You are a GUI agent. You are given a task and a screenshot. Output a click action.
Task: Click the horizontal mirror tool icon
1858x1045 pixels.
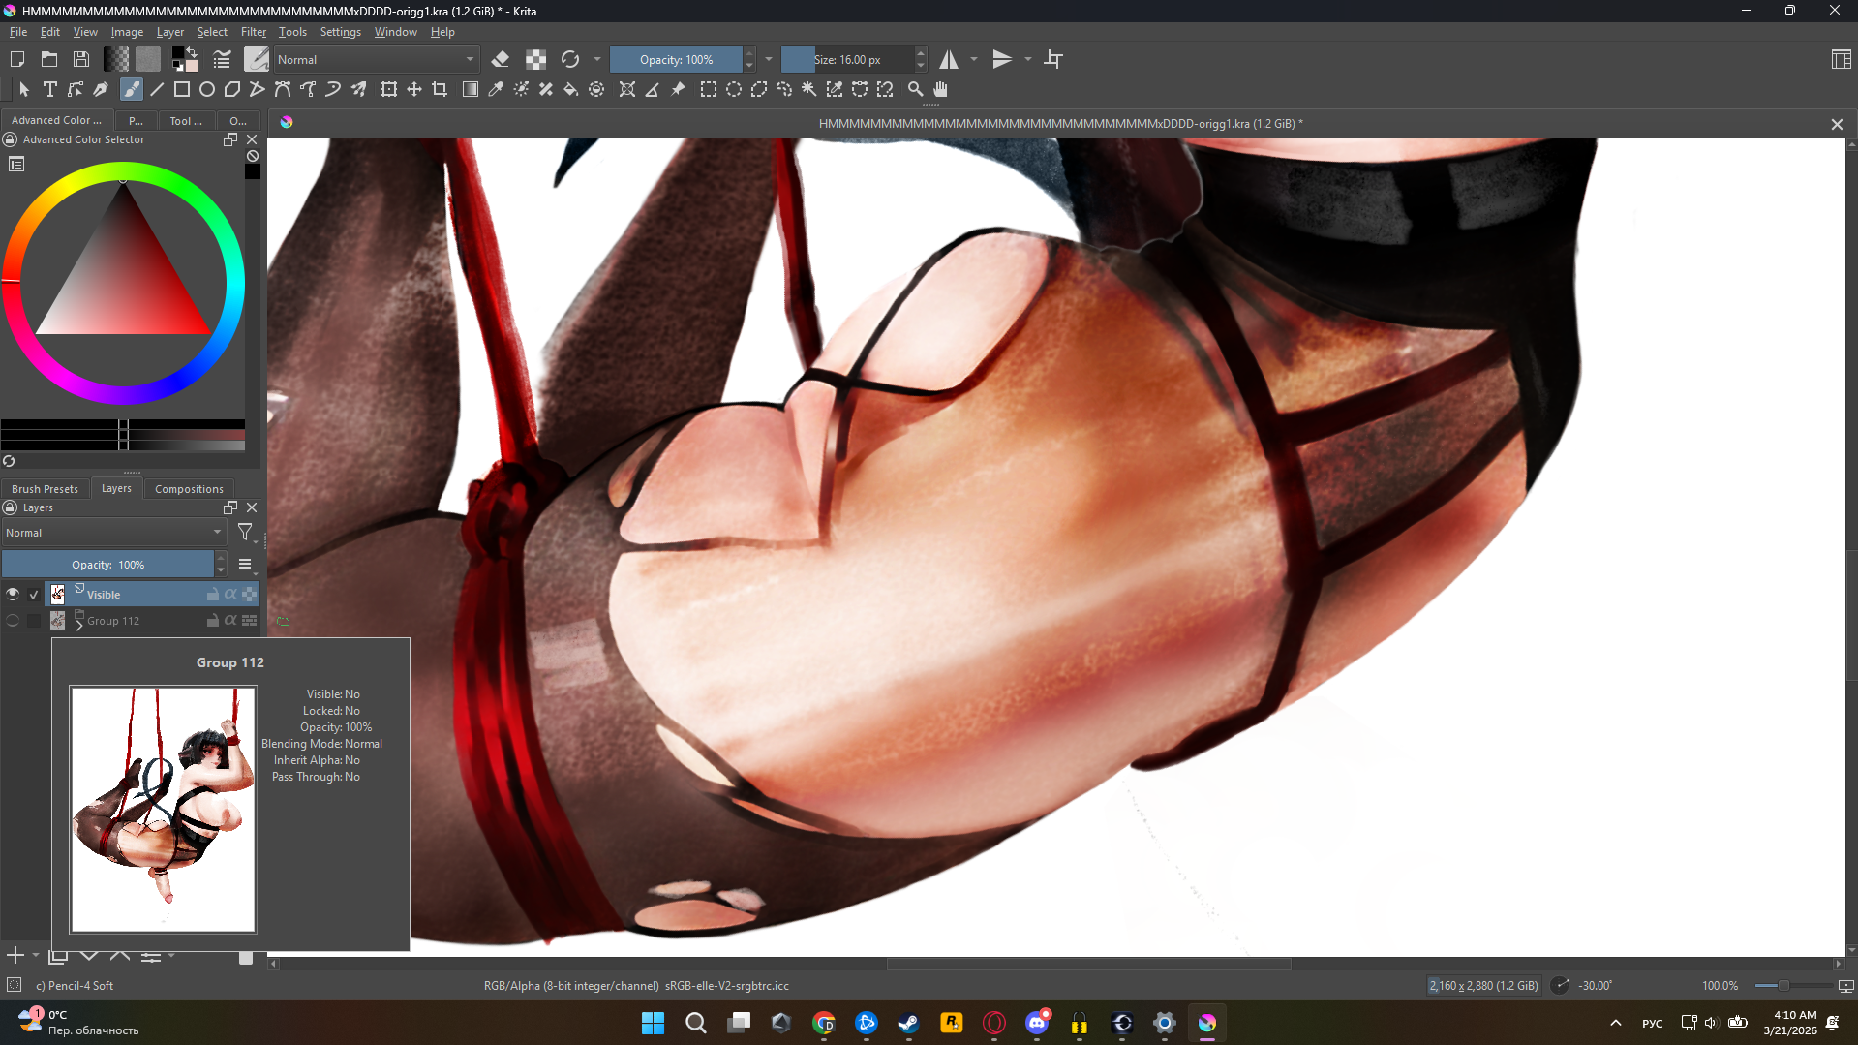(949, 59)
